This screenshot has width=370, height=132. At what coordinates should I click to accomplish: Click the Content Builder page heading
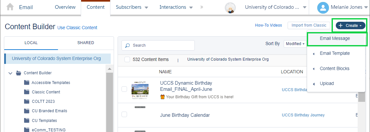(x=30, y=27)
